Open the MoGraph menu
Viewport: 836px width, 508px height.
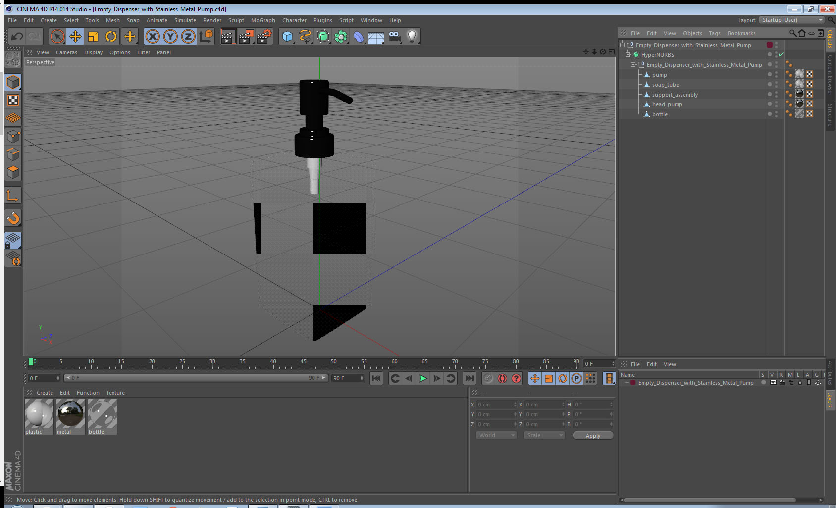tap(263, 20)
